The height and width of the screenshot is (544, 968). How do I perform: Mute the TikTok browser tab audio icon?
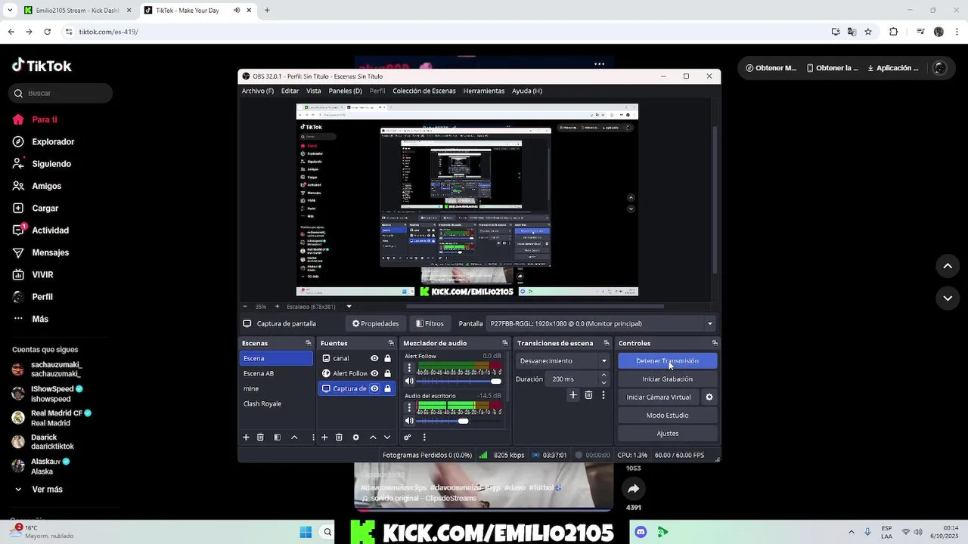click(236, 11)
